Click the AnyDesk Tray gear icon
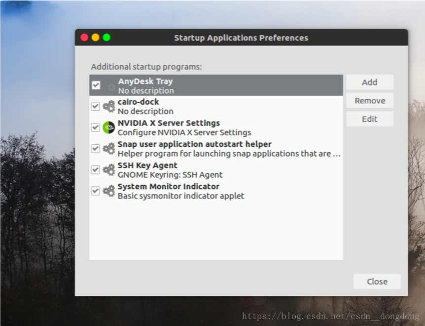 tap(109, 86)
